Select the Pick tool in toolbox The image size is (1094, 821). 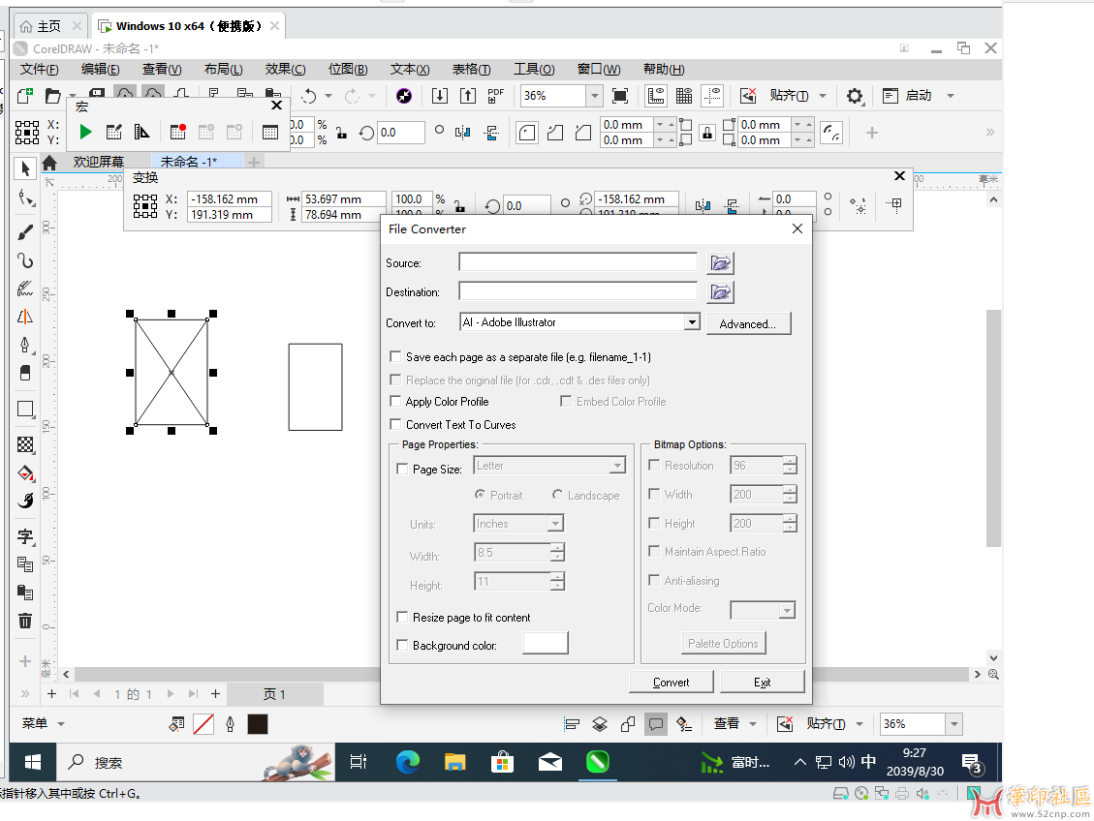26,168
